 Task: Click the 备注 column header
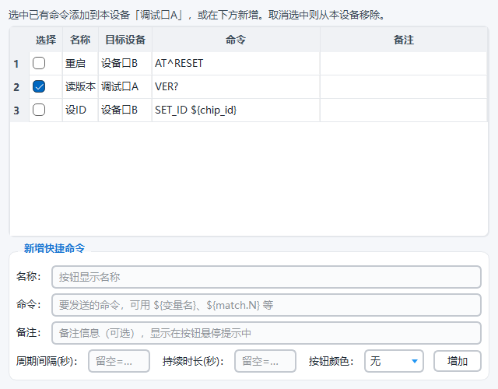403,40
